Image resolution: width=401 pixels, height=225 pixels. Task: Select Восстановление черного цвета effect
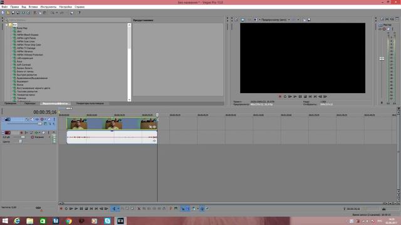click(33, 88)
